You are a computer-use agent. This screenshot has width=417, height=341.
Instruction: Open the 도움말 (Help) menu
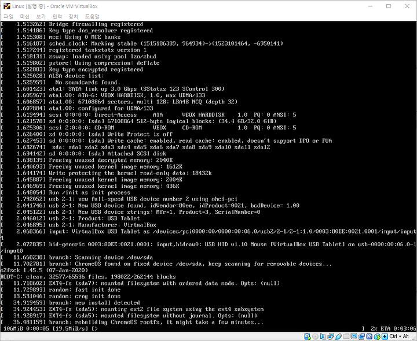(92, 16)
